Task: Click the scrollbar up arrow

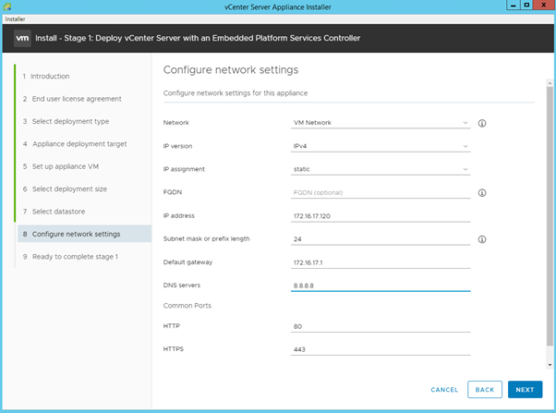Action: click(x=550, y=83)
